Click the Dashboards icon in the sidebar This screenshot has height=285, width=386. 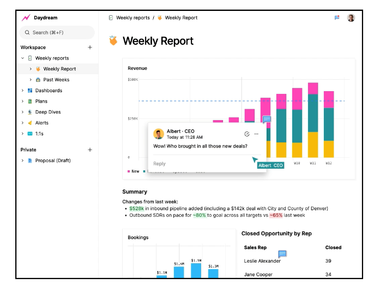coord(30,91)
